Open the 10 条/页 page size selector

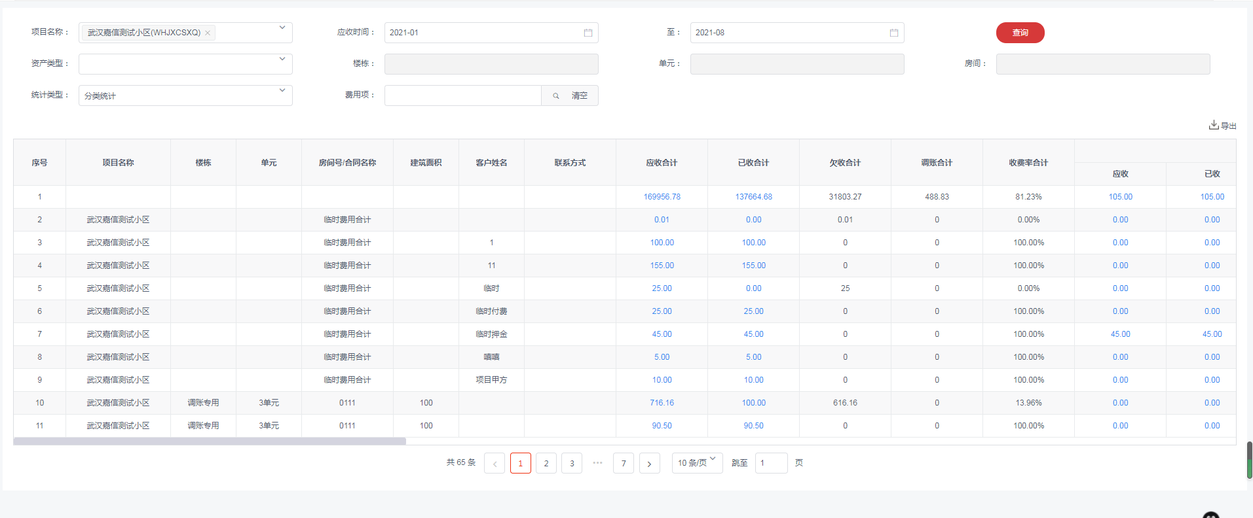coord(697,462)
